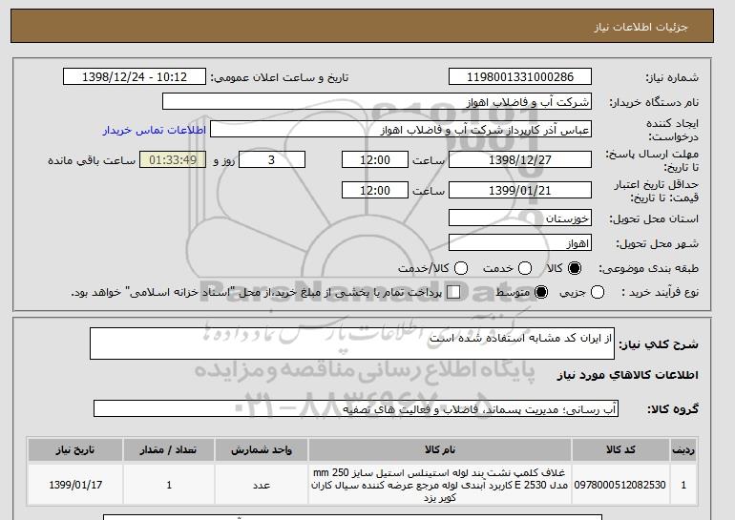Click the واحد شمارش column header

[262, 449]
